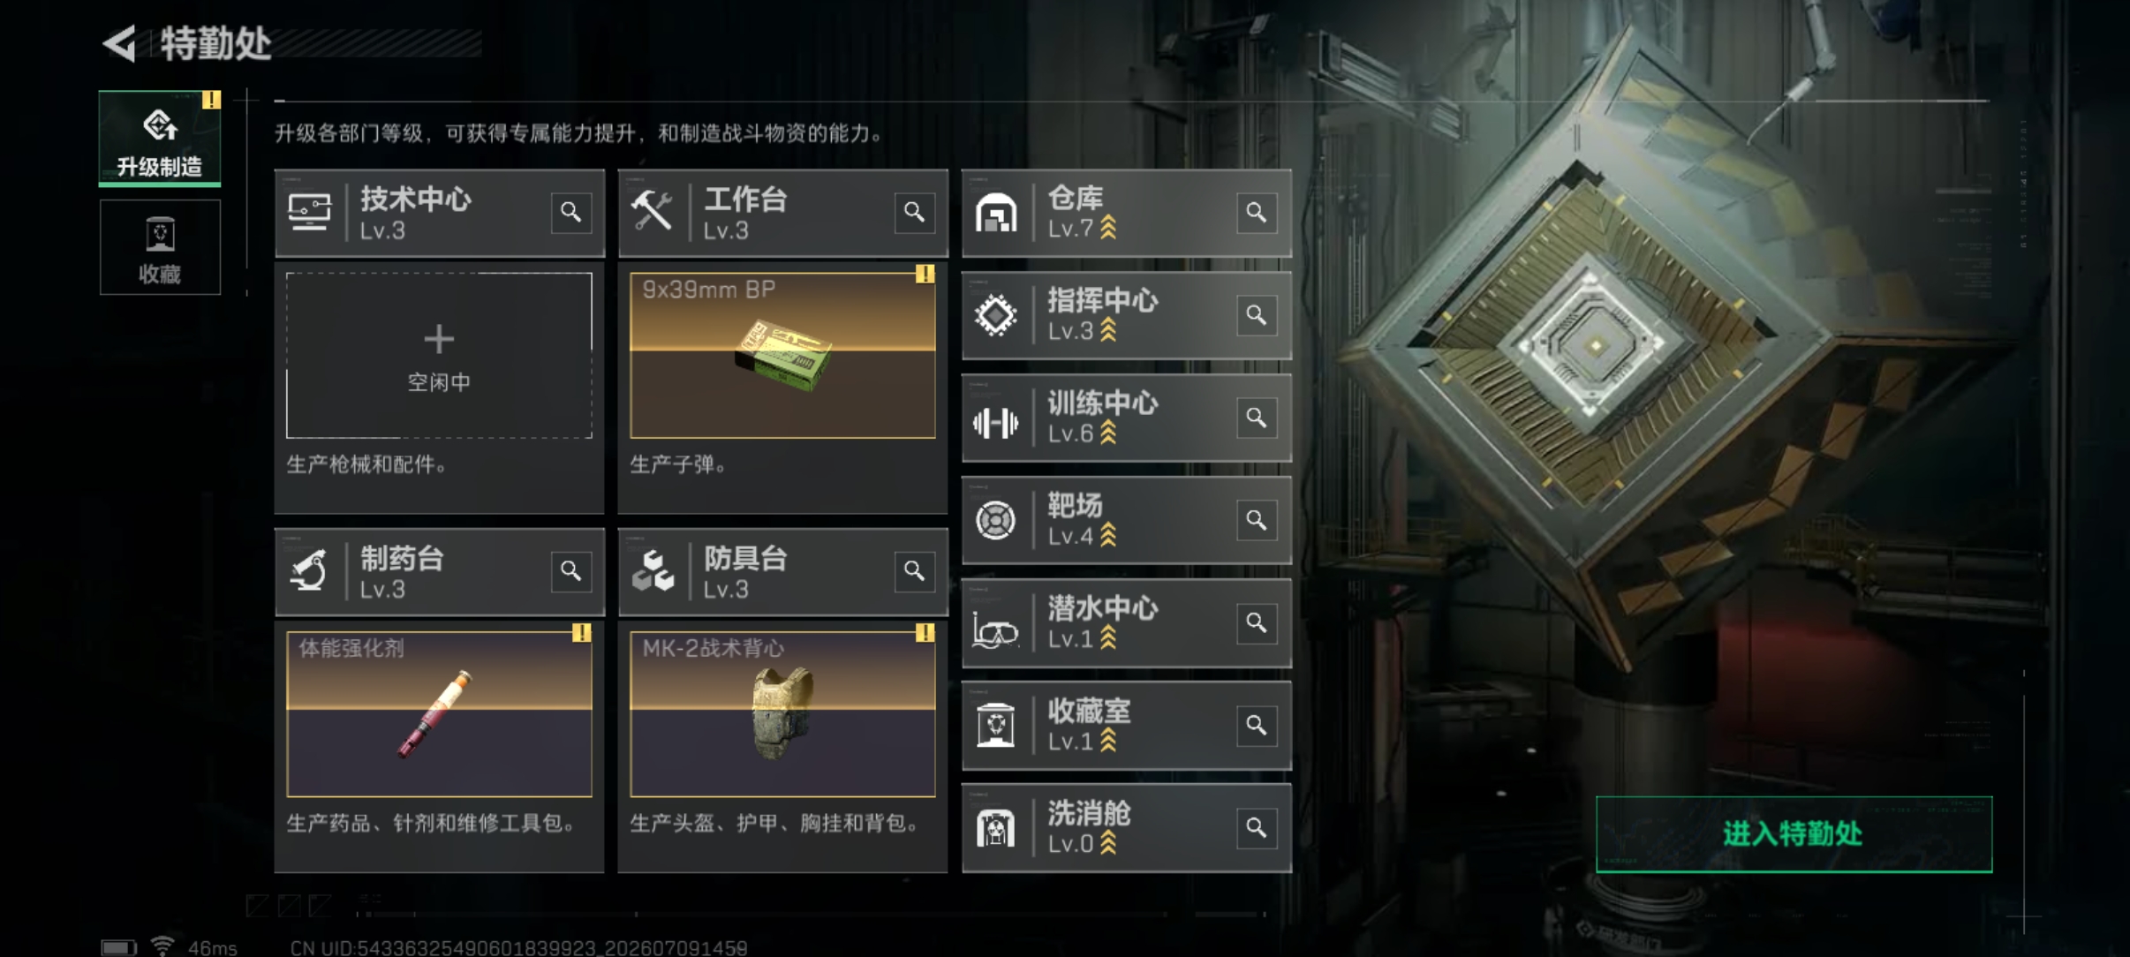Click the 潜水中心 diving mask icon
Screen dimensions: 2130x957
point(995,629)
